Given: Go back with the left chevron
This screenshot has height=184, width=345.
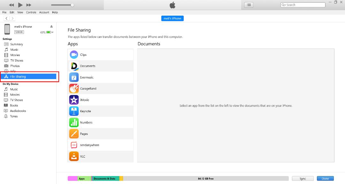Looking at the screenshot, I should [x=7, y=18].
